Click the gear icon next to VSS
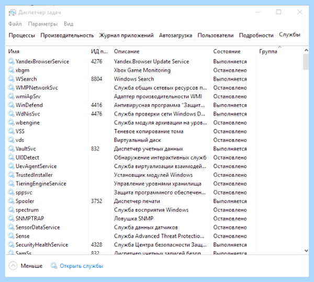The width and height of the screenshot is (314, 282). point(11,131)
